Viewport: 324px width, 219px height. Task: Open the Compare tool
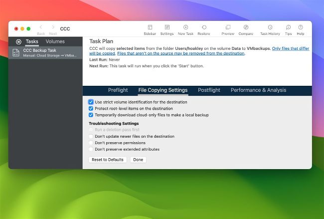point(246,27)
